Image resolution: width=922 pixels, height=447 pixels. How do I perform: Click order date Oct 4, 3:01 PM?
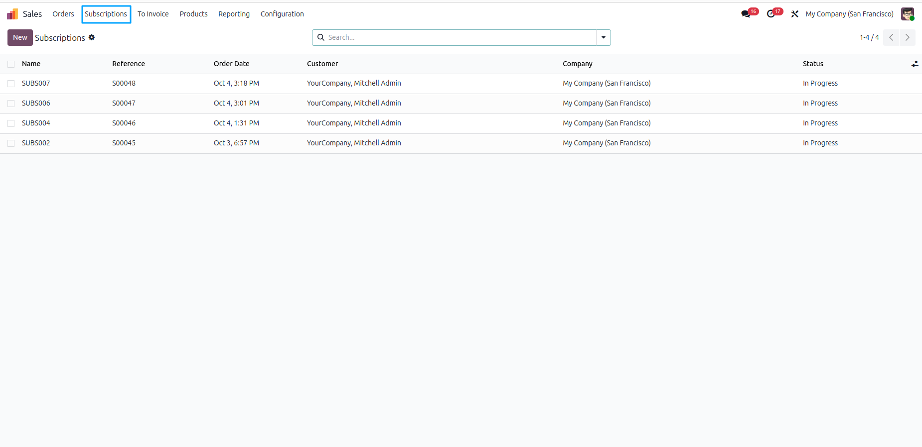pyautogui.click(x=236, y=103)
